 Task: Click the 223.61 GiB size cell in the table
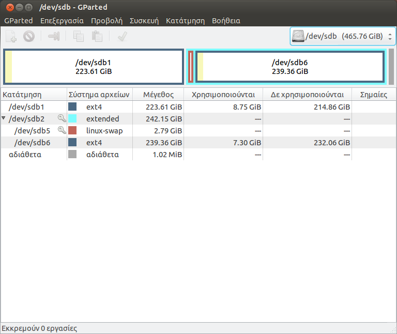pos(164,107)
